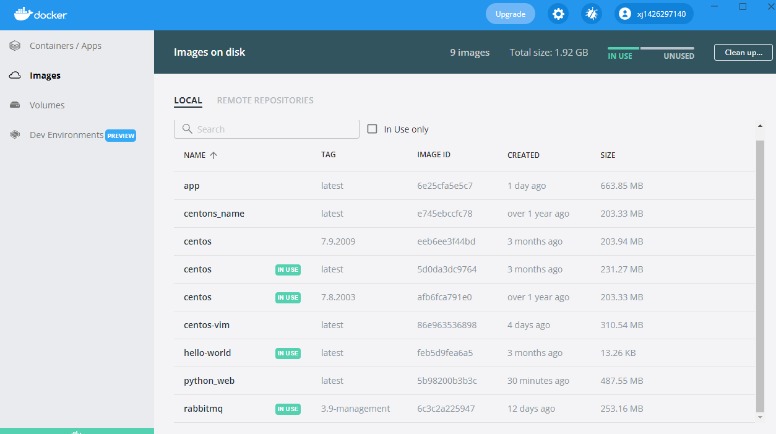Image resolution: width=776 pixels, height=434 pixels.
Task: Click the Total size: 1.92 GB text
Action: pos(549,53)
